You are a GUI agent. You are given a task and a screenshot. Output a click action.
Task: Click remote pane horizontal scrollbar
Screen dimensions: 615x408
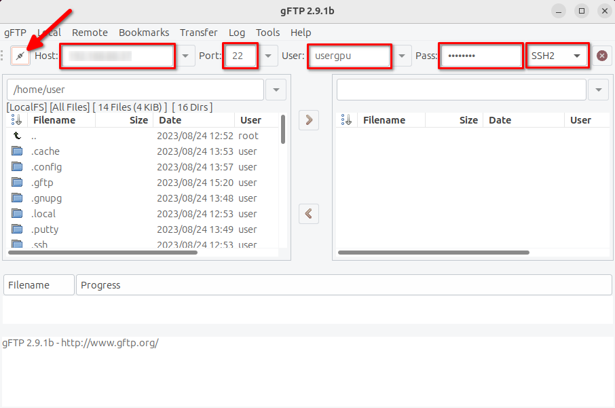433,253
